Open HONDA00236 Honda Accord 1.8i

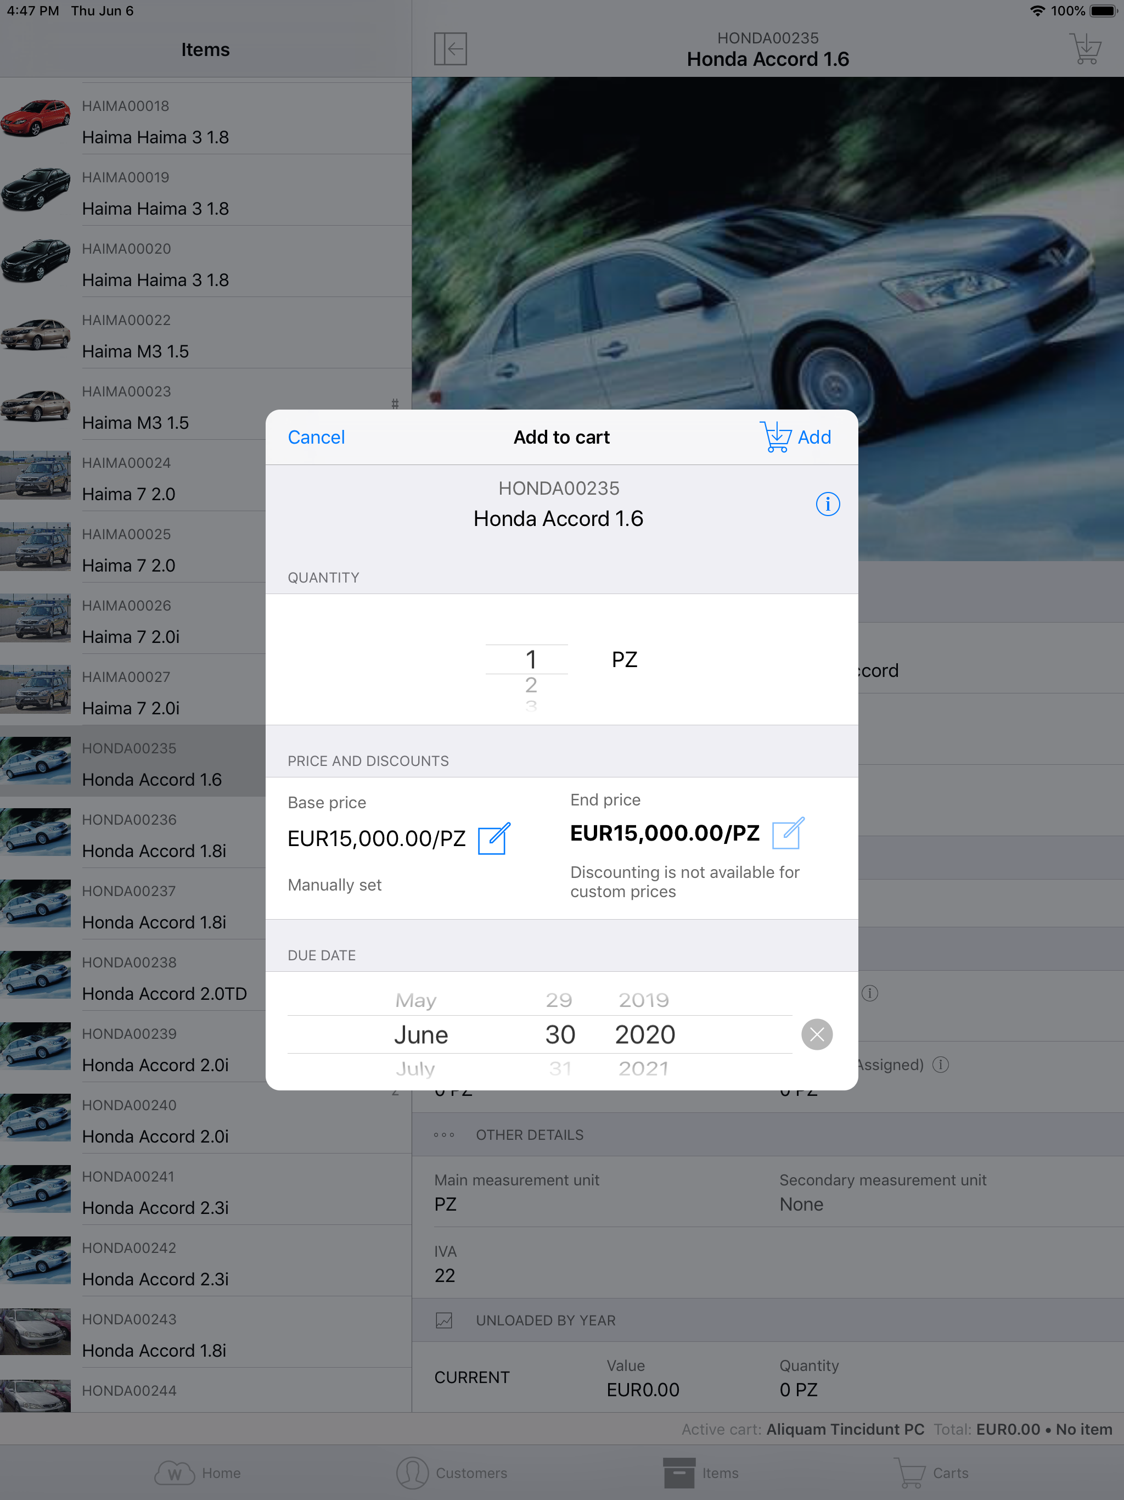tap(133, 832)
